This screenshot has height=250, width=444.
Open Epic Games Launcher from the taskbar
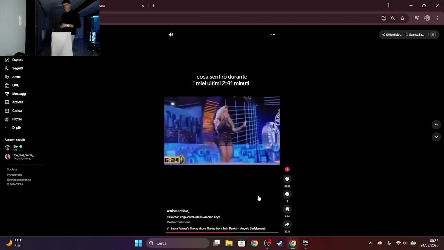pyautogui.click(x=305, y=243)
